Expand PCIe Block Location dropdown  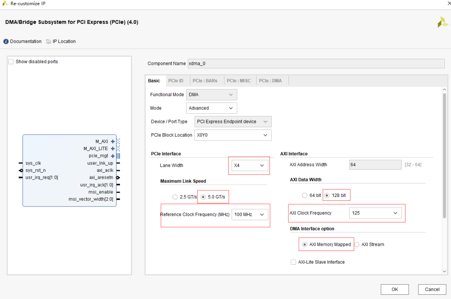233,135
